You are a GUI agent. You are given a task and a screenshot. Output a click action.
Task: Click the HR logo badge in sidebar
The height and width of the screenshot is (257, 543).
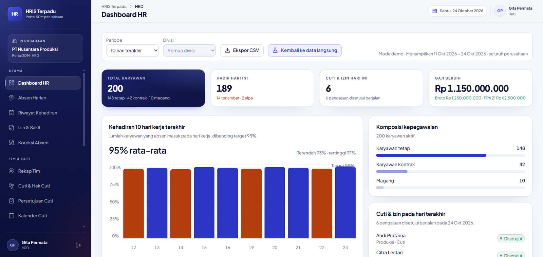(x=15, y=14)
